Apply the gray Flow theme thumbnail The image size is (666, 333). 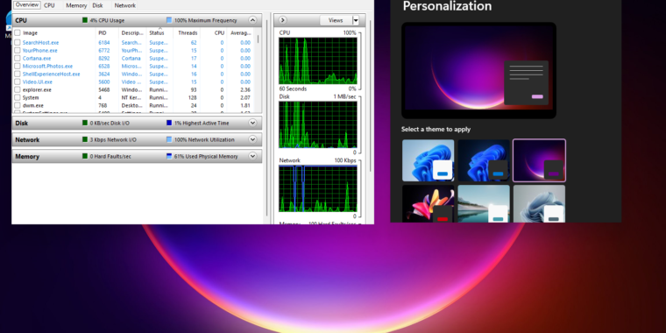coord(539,203)
